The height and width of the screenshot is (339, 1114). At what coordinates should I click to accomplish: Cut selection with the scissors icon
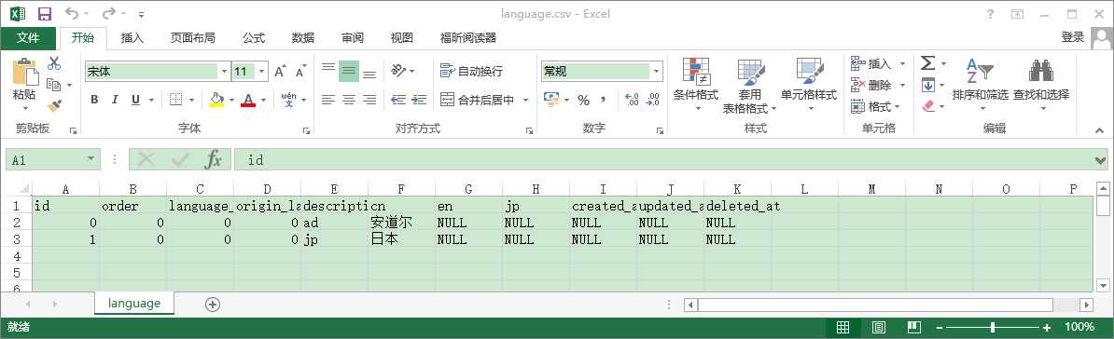54,63
